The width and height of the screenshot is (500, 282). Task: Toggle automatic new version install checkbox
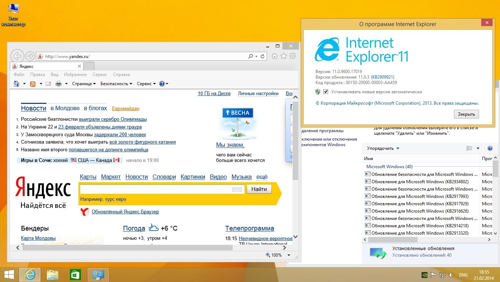point(325,92)
